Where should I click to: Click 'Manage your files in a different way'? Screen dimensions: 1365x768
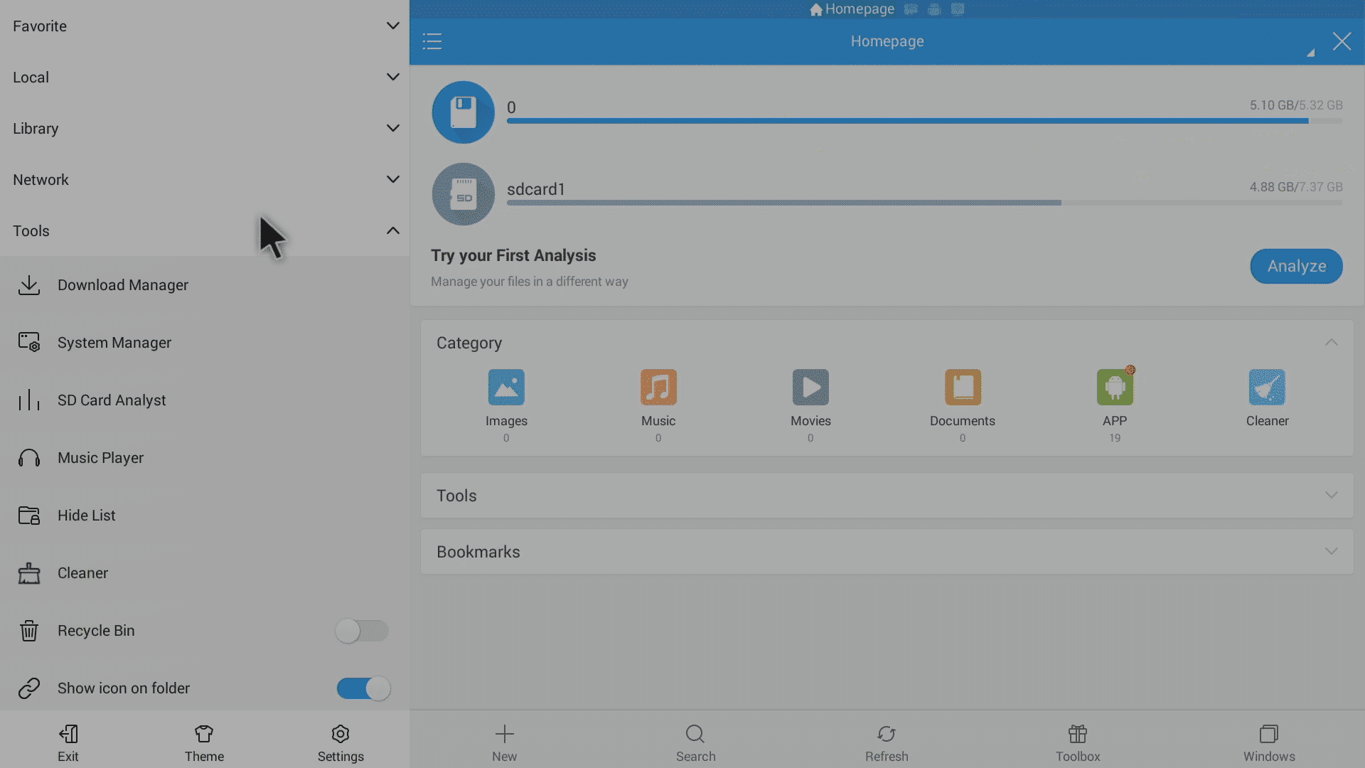530,282
